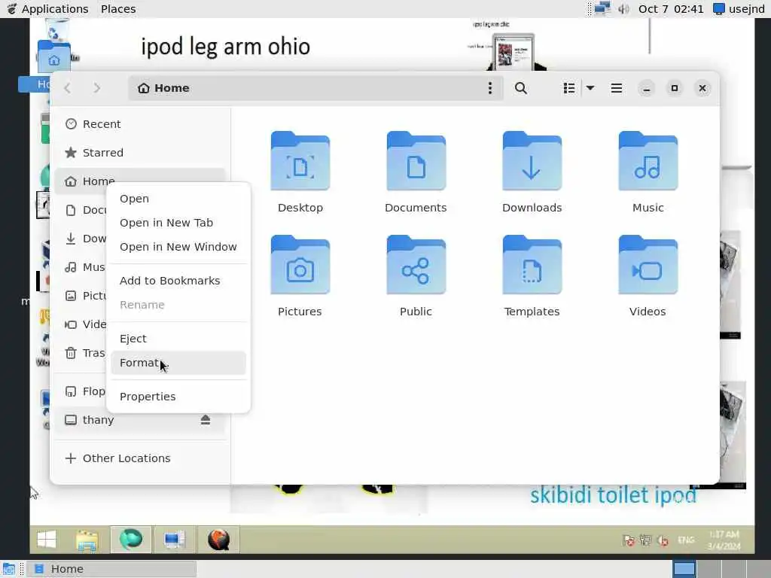The width and height of the screenshot is (771, 578).
Task: Open the path bar three-dot menu
Action: coord(489,88)
